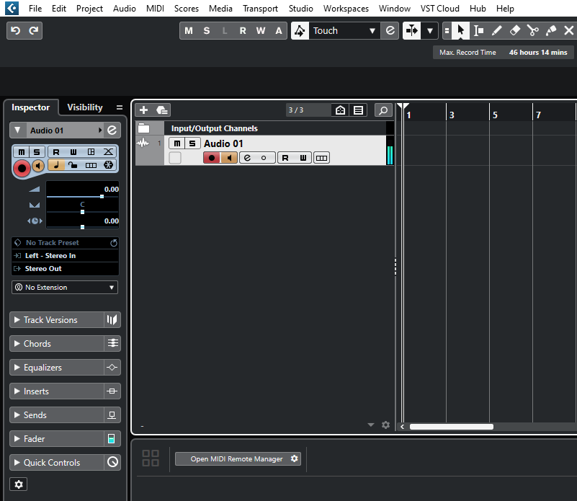
Task: Toggle Auto-Scroll button in toolbar
Action: [412, 30]
